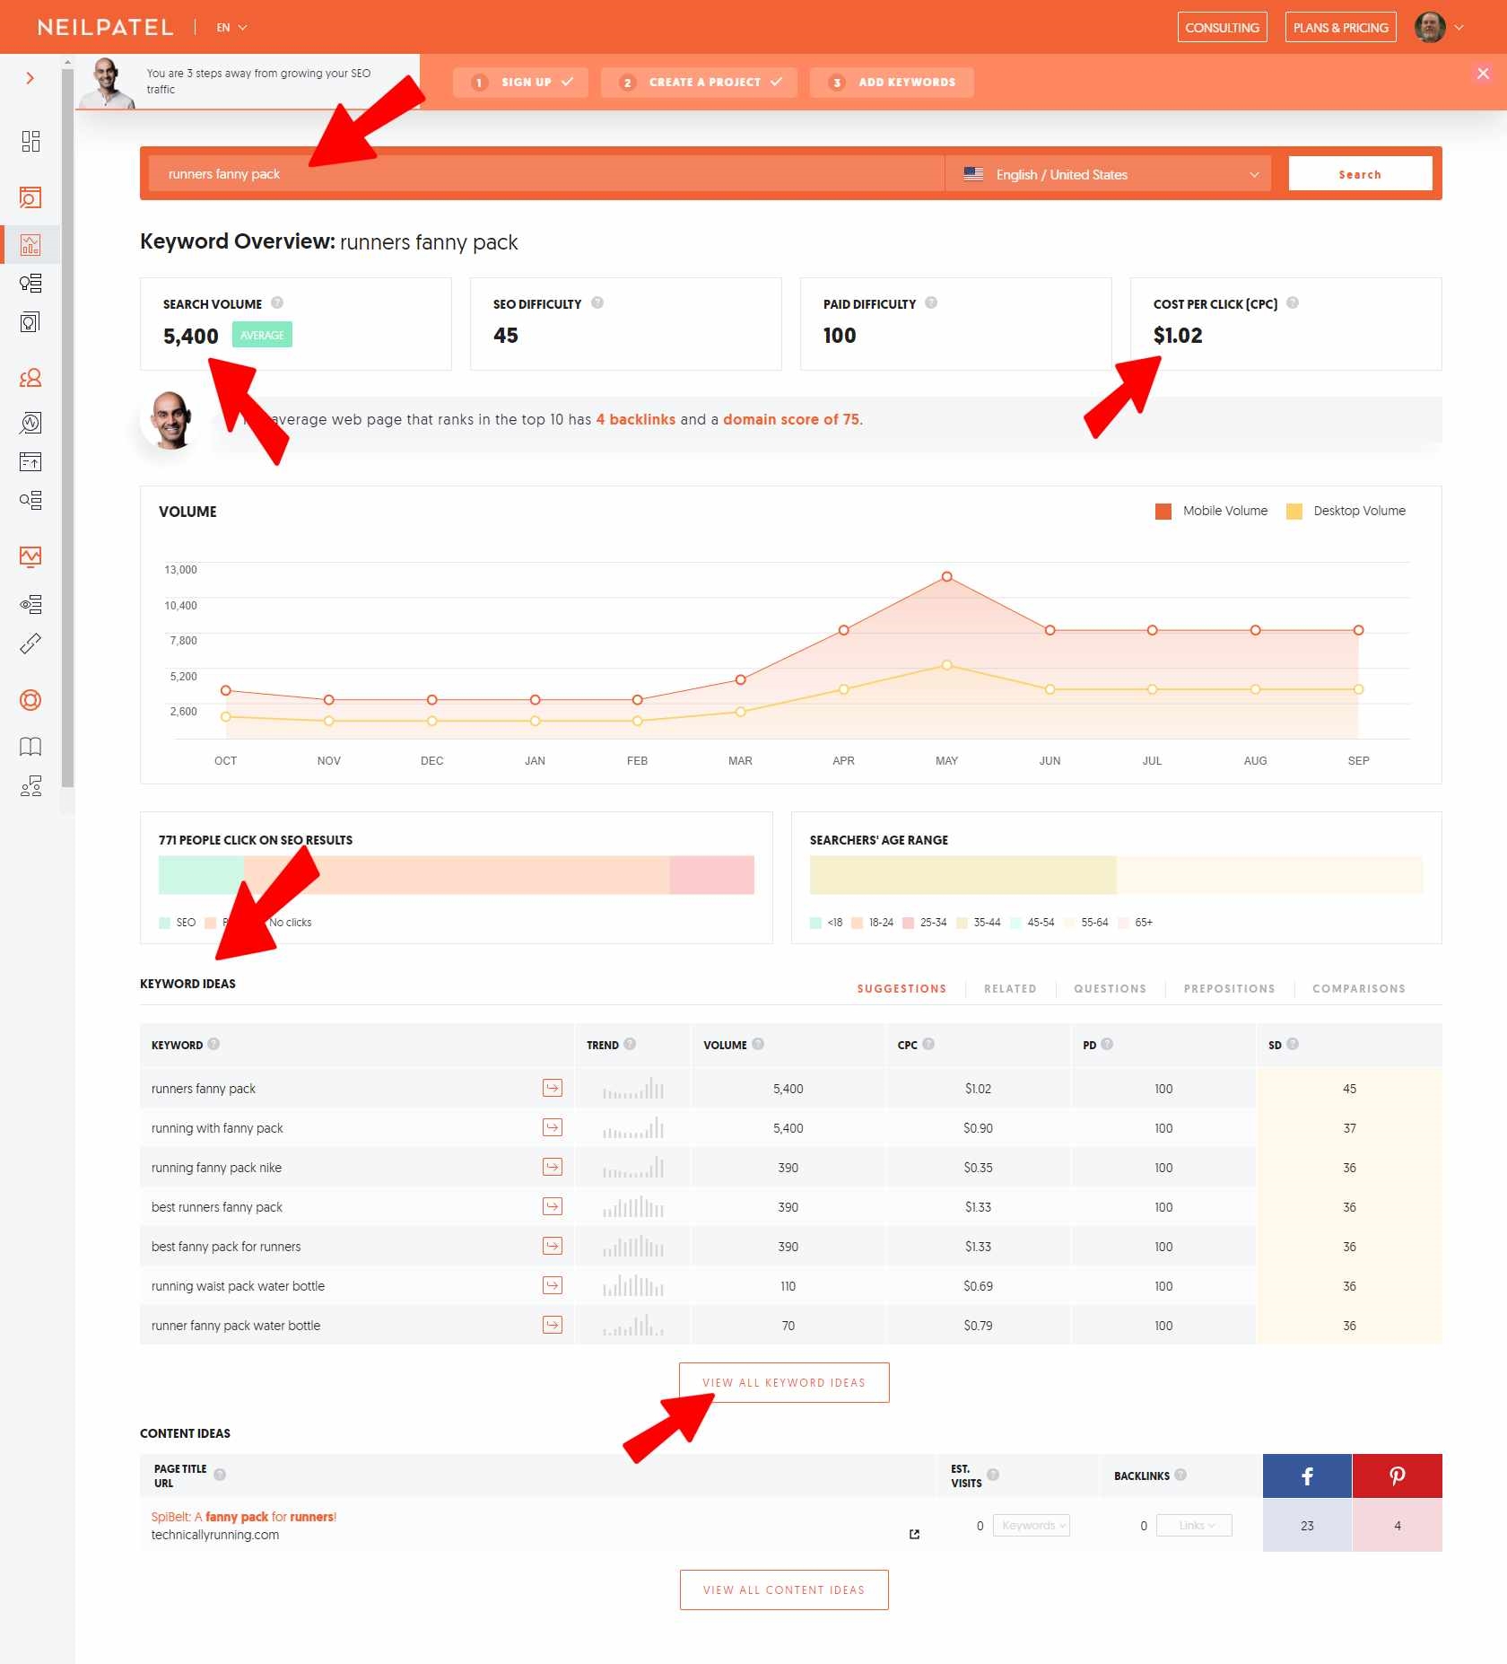Screen dimensions: 1507x1664
Task: Open the chain-link Backlinks sidebar icon
Action: click(x=30, y=644)
